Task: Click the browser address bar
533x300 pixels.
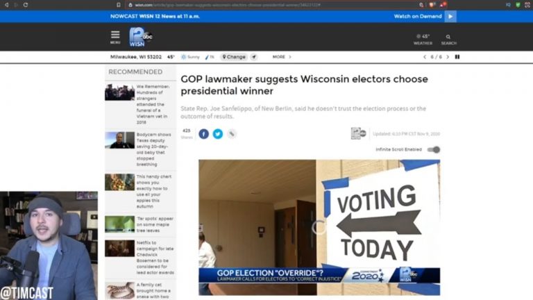Action: click(272, 5)
